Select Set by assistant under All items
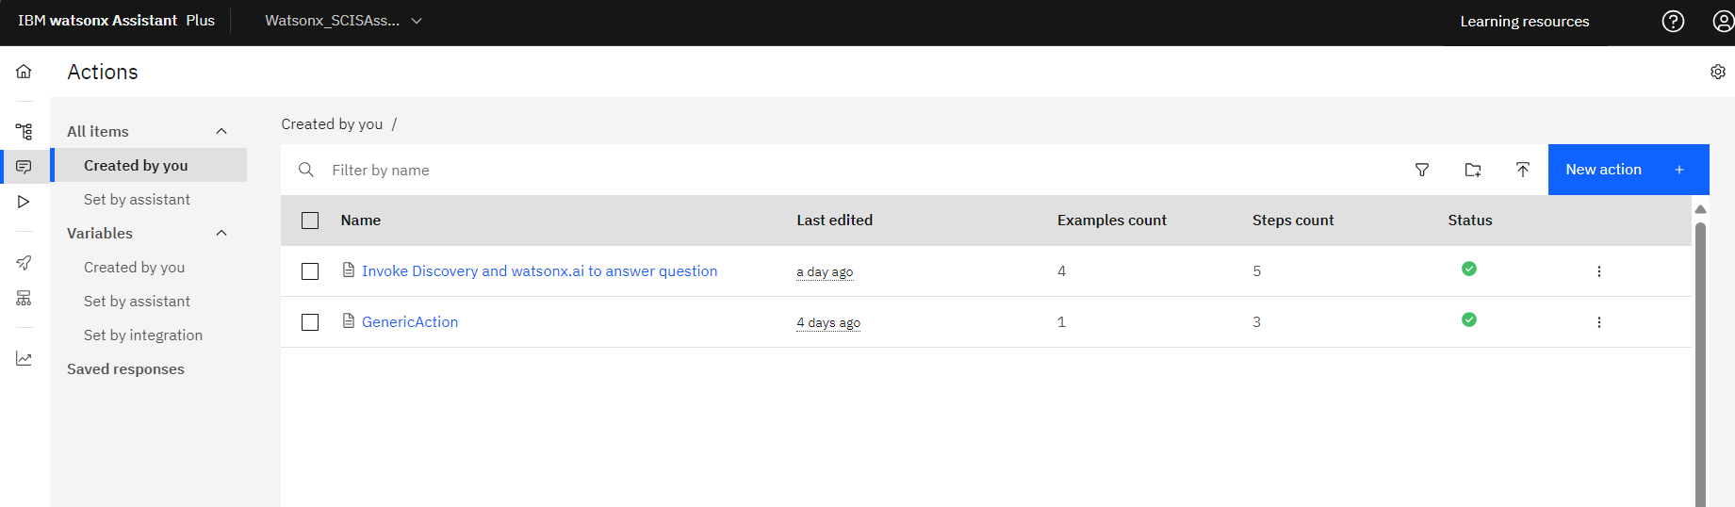This screenshot has width=1735, height=507. 137,200
